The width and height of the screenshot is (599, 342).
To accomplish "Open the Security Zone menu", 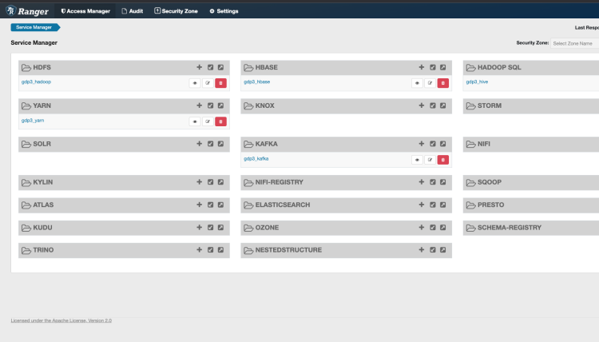I will 177,11.
